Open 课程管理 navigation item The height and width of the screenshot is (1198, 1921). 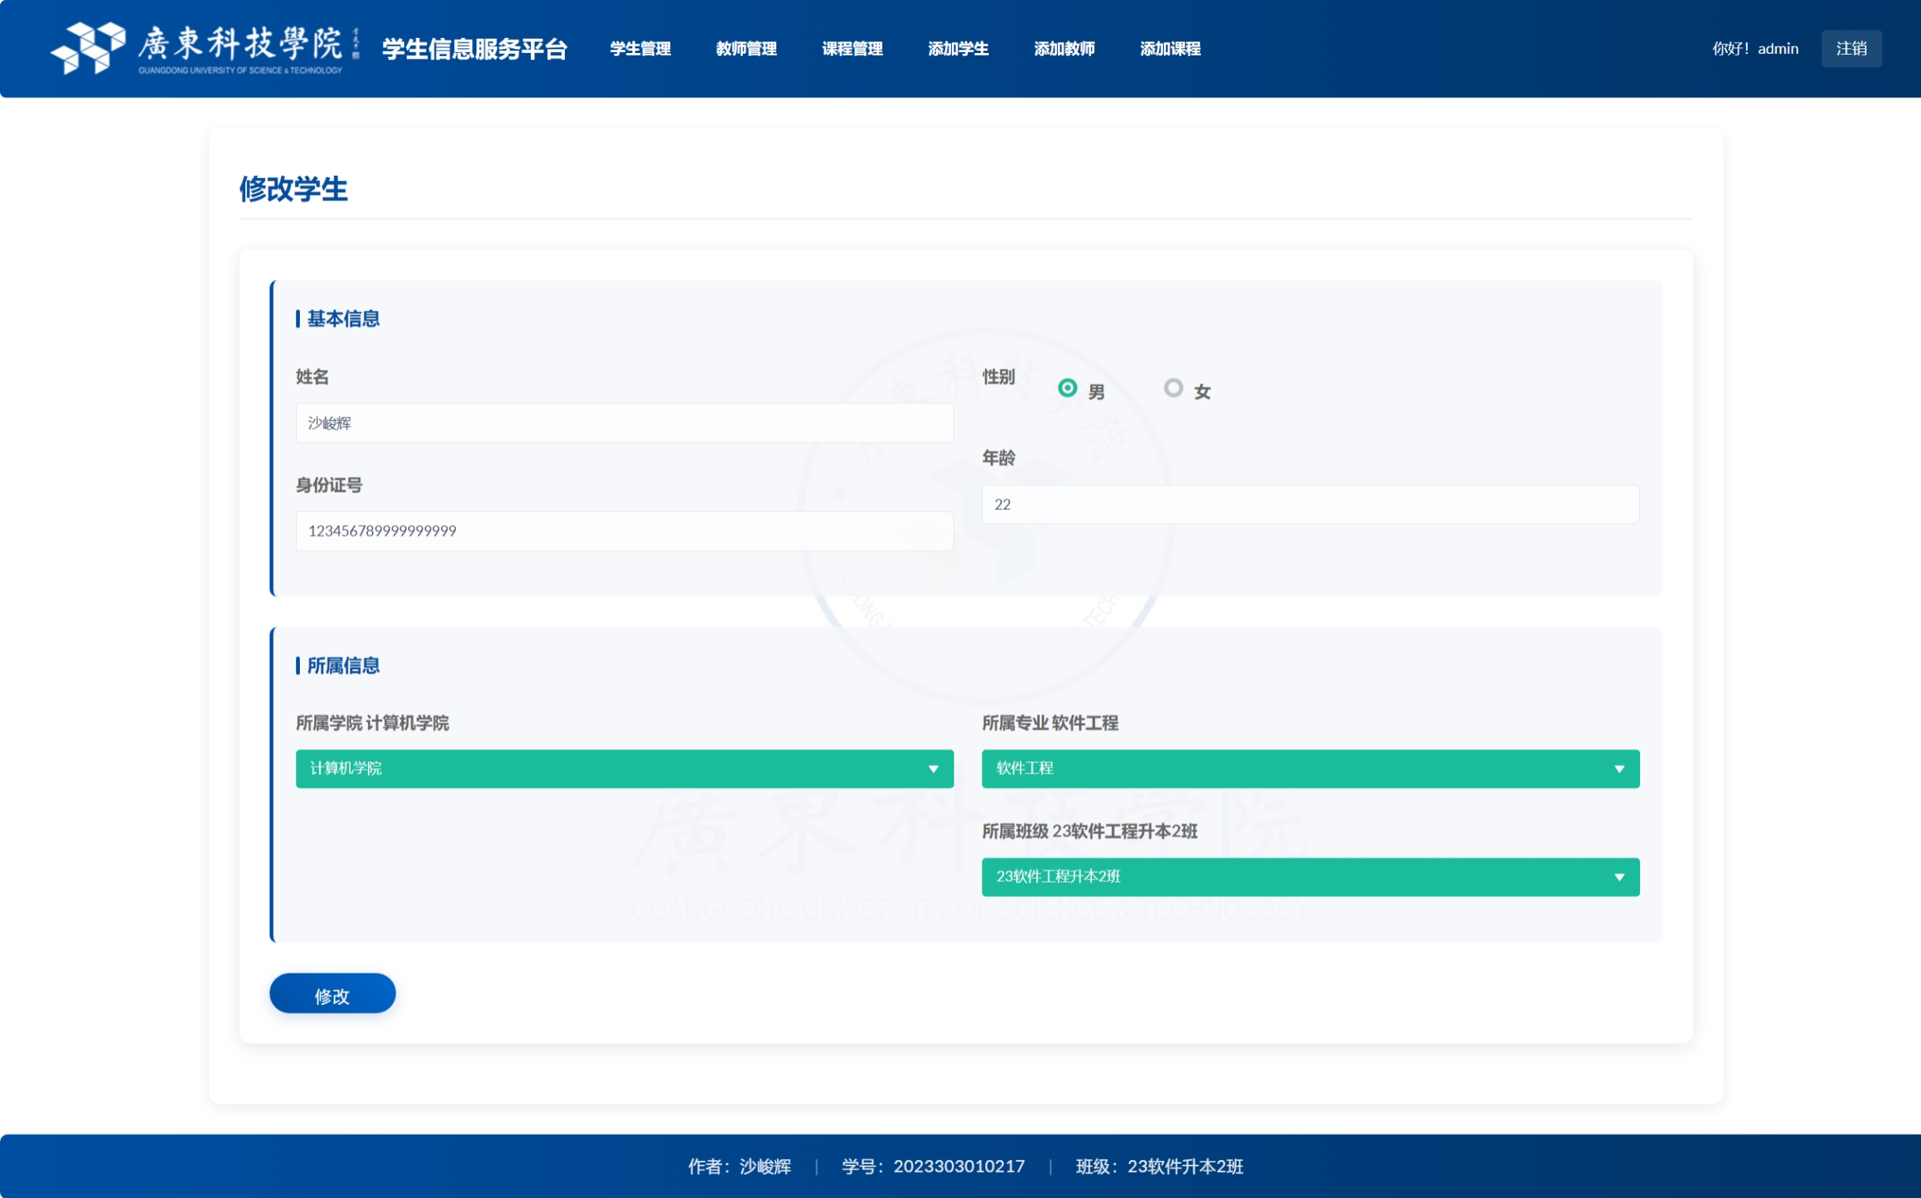(852, 48)
